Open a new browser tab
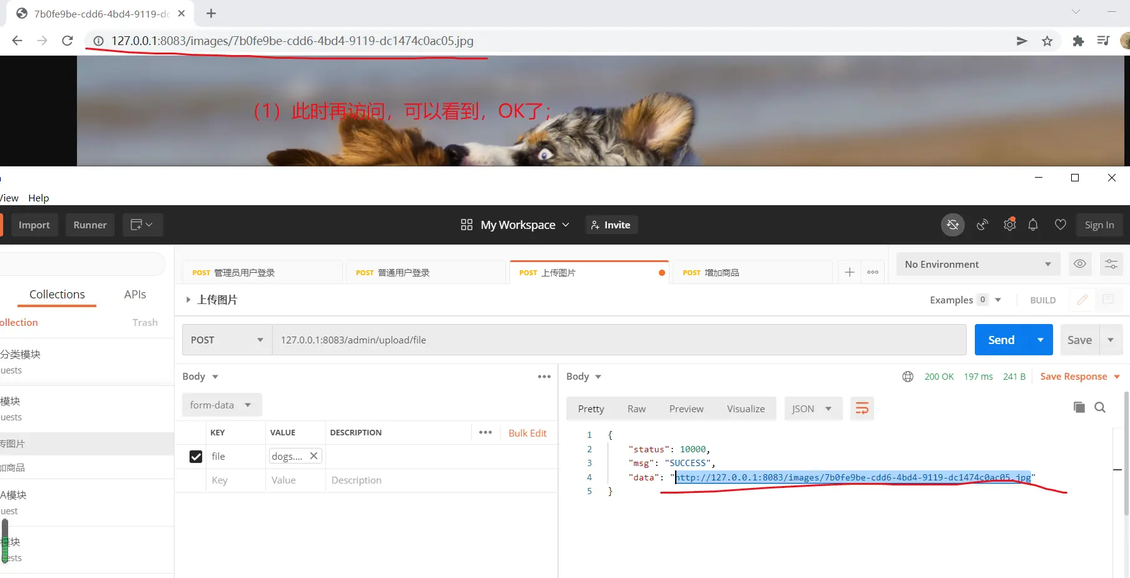This screenshot has height=578, width=1130. pos(211,13)
